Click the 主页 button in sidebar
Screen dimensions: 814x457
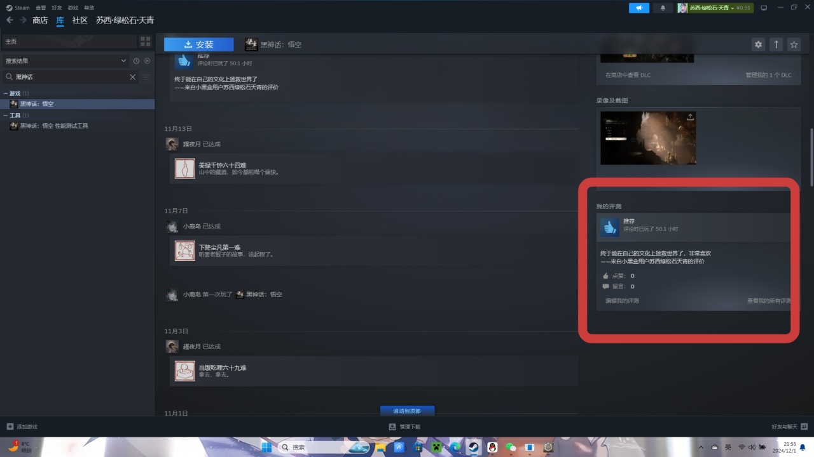[x=69, y=41]
